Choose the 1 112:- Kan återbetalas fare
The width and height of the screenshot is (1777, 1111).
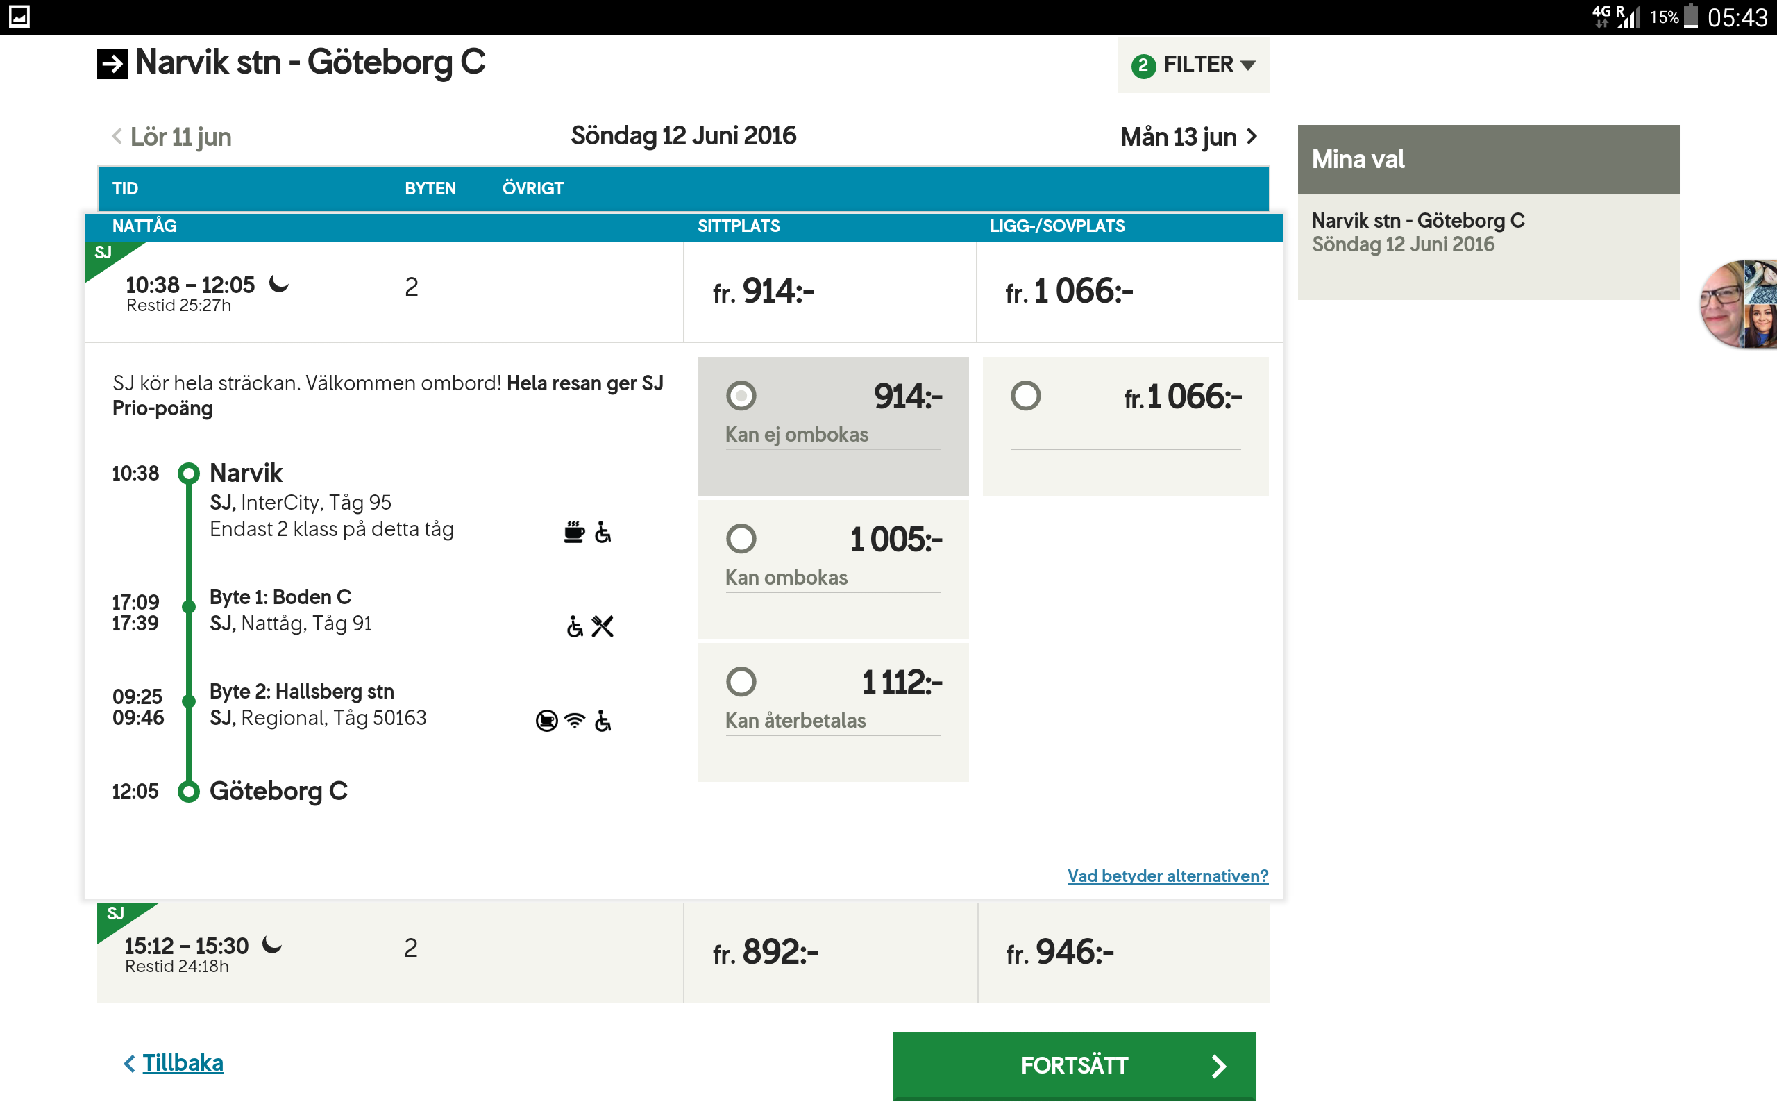(x=741, y=682)
